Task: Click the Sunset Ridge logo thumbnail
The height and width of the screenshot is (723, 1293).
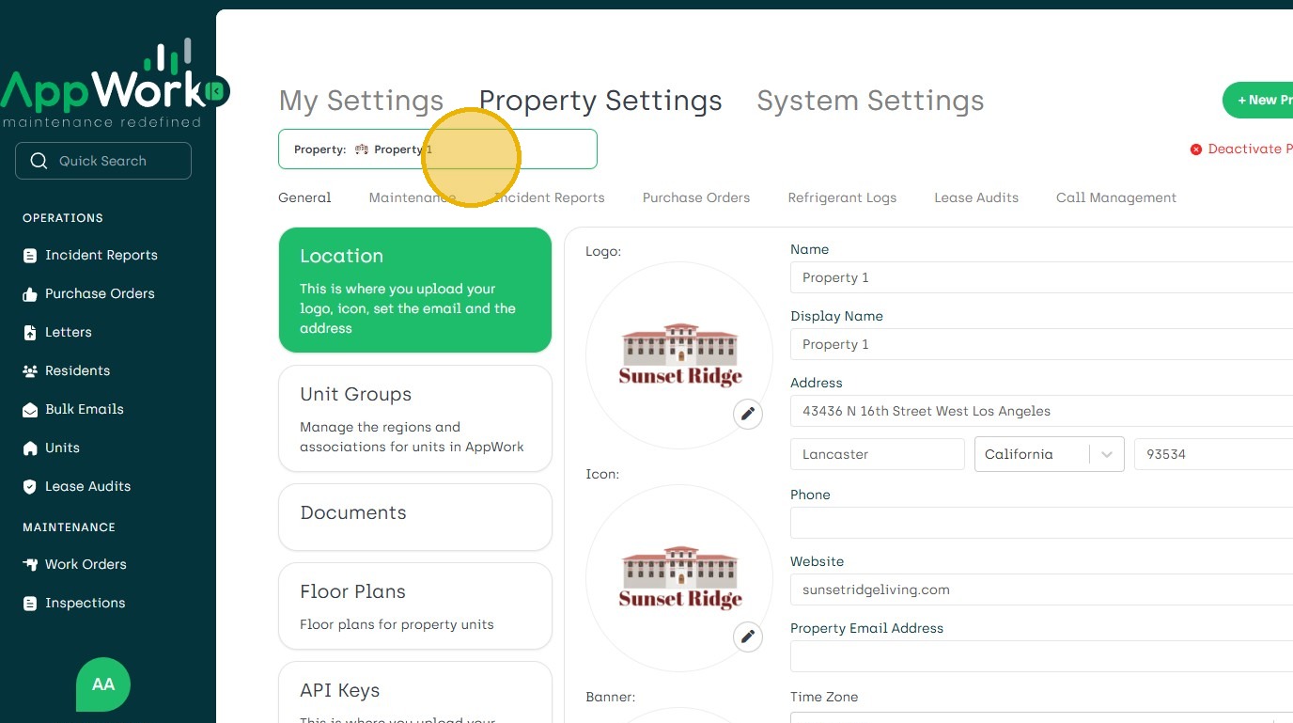Action: pyautogui.click(x=679, y=355)
